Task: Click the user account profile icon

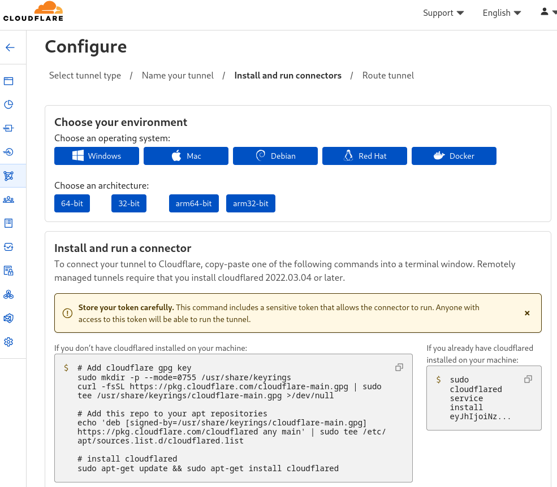Action: pos(544,12)
